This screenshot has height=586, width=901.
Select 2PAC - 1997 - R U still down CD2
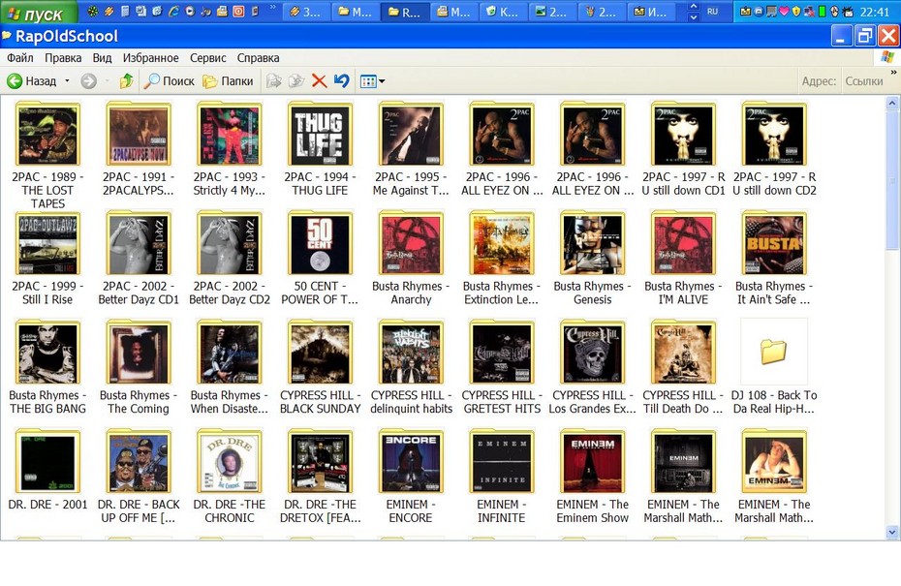click(774, 149)
